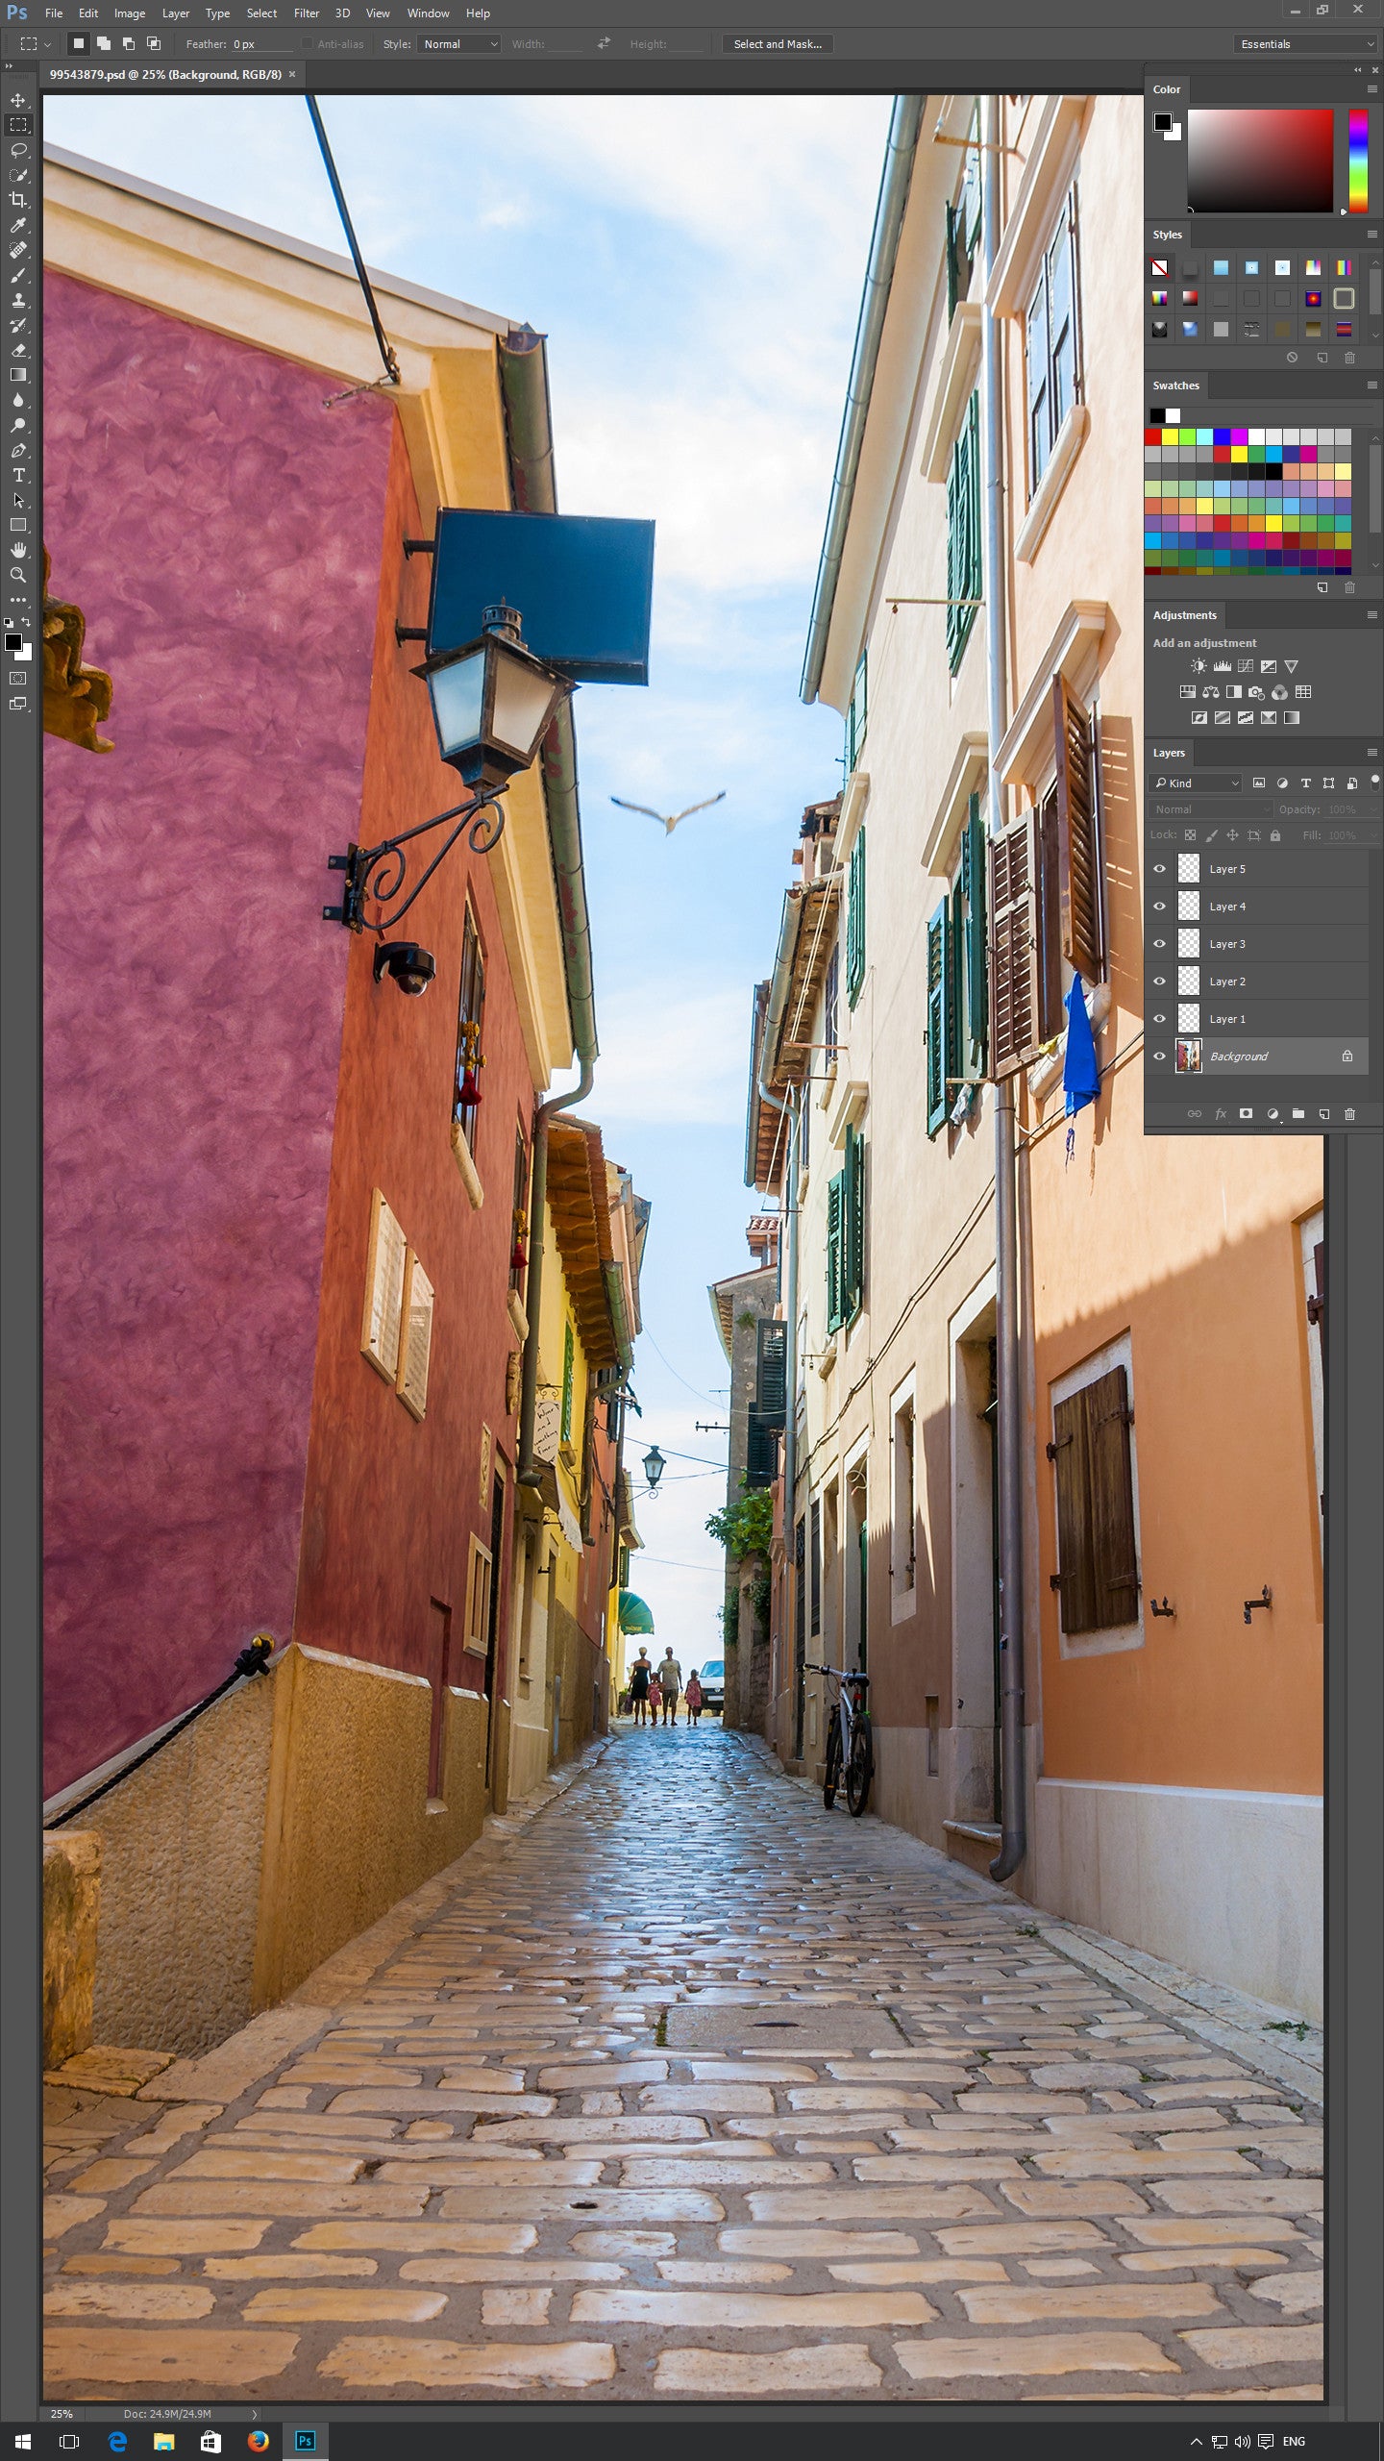Click the delete layer trash icon
The image size is (1384, 2461).
[1349, 1113]
